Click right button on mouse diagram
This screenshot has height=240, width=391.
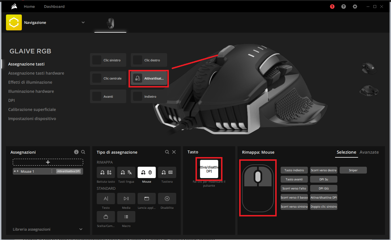[x=266, y=176]
